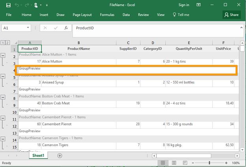The image size is (246, 167).
Task: Switch to Normal view icon
Action: 163,163
